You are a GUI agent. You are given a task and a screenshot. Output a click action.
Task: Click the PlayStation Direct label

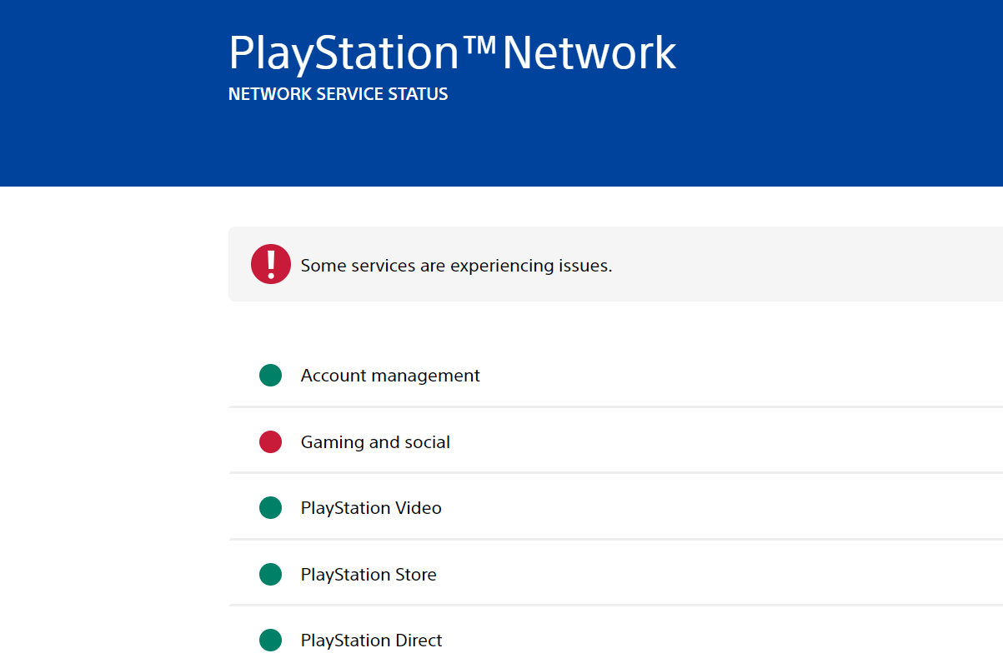[x=371, y=640]
